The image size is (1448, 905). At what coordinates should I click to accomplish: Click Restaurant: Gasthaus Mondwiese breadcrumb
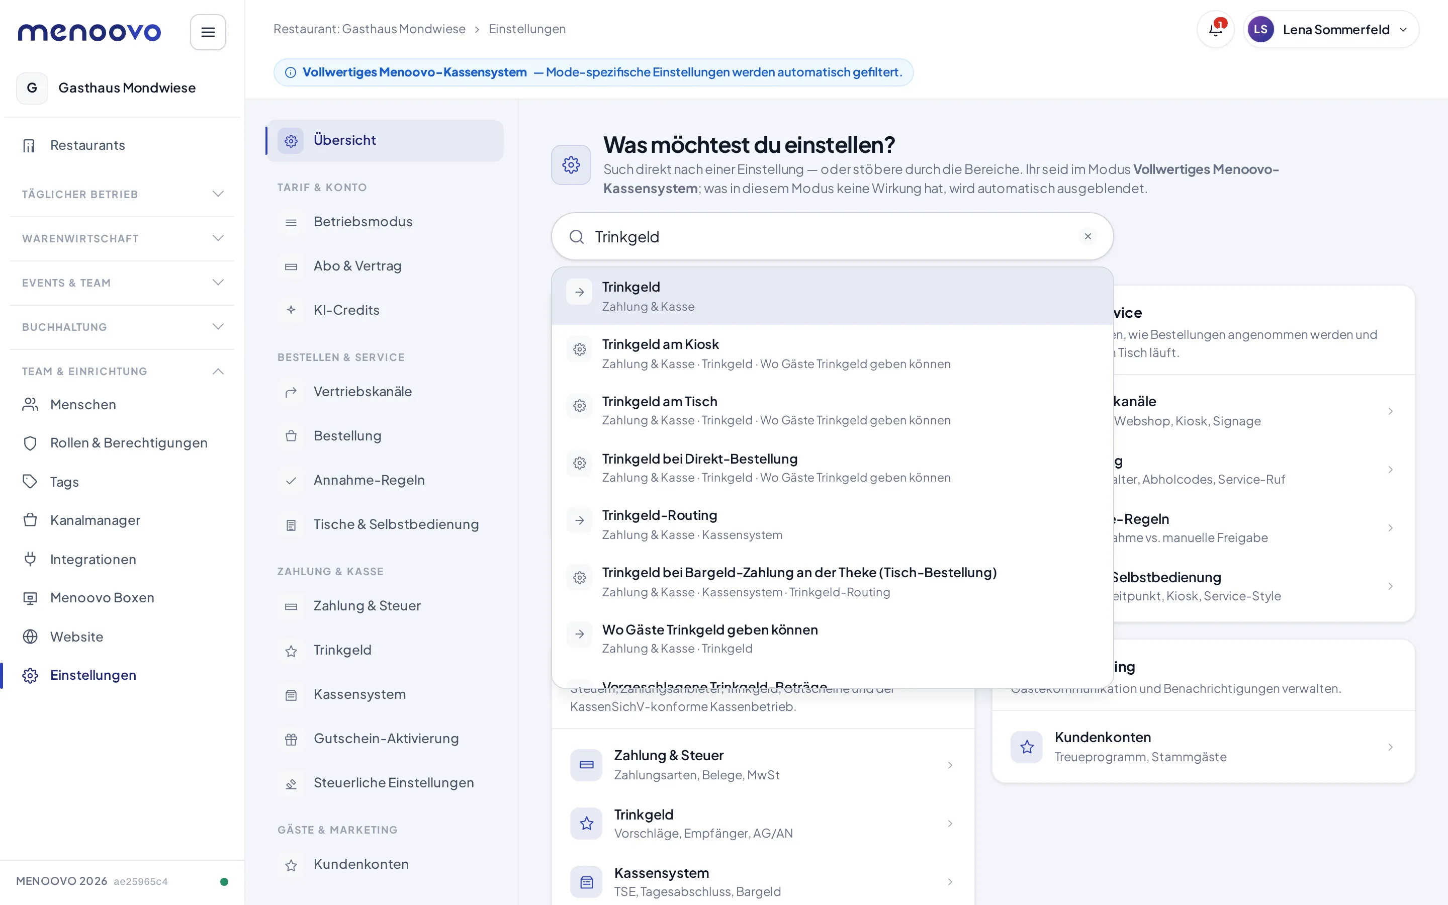pos(369,29)
